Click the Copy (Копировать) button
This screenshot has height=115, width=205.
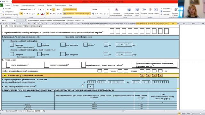[x=8, y=11]
